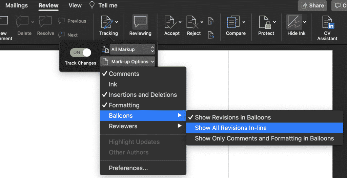Open the Balloons submenu item
The height and width of the screenshot is (178, 347).
(143, 115)
